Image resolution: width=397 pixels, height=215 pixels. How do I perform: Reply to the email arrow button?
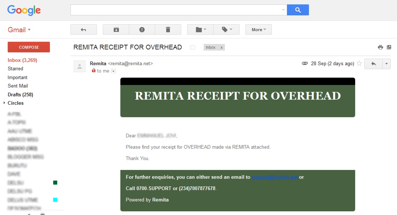tap(374, 64)
